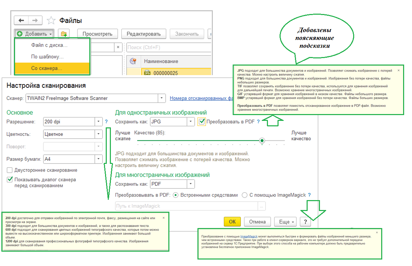Screen dimensions: 412x266
Task: Open Номера отсканированных файлов link
Action: coord(202,98)
